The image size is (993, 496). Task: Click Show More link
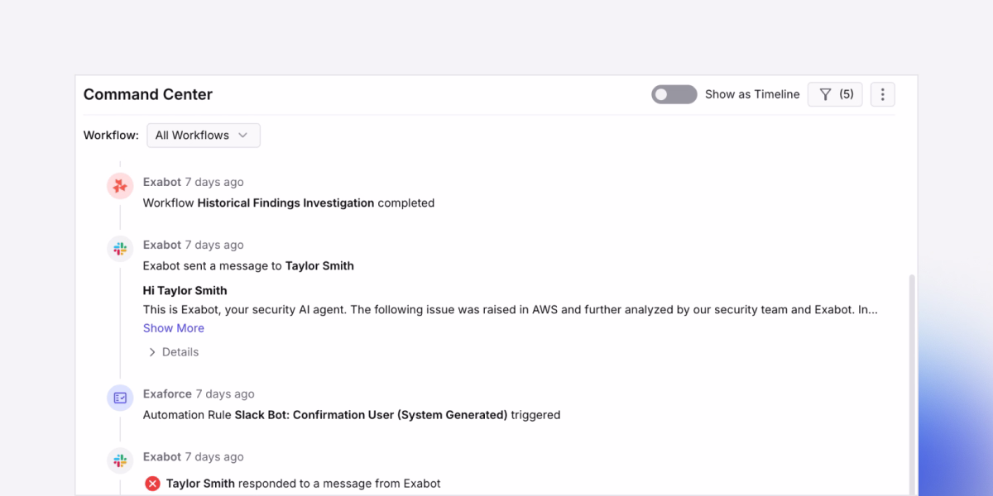click(x=174, y=328)
